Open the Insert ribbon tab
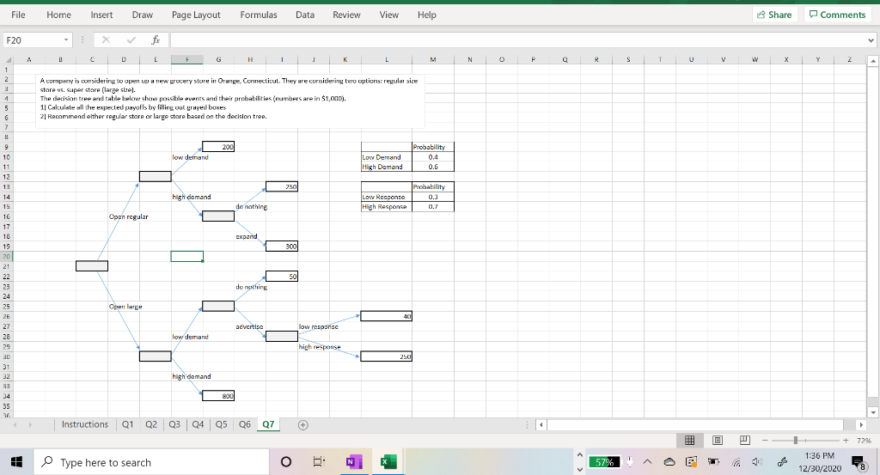 (x=101, y=15)
